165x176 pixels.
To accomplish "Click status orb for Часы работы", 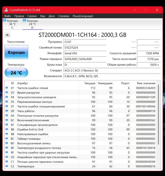I will tap(7, 111).
